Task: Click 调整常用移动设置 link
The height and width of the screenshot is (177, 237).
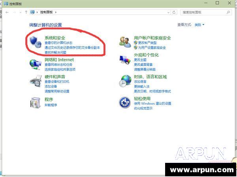Action: (x=57, y=91)
